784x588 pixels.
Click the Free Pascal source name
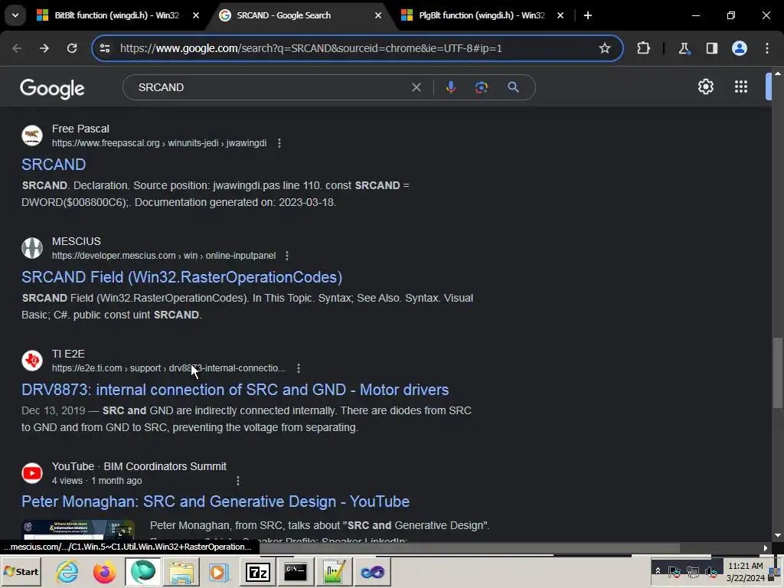(x=80, y=129)
